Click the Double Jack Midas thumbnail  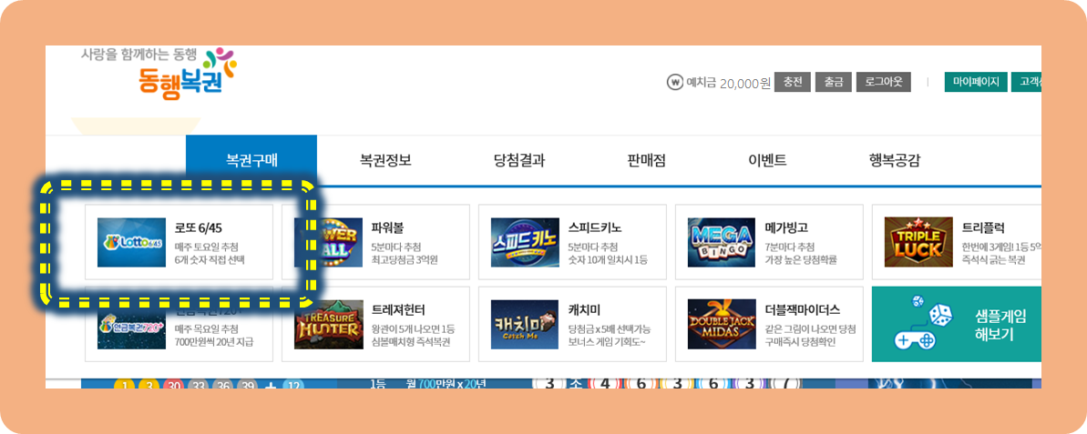(722, 324)
